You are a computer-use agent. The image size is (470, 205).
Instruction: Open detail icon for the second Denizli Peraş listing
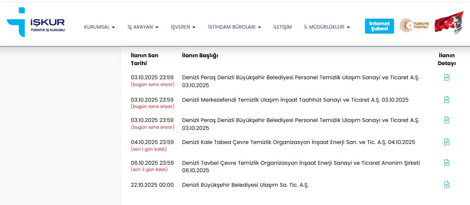coord(447,120)
